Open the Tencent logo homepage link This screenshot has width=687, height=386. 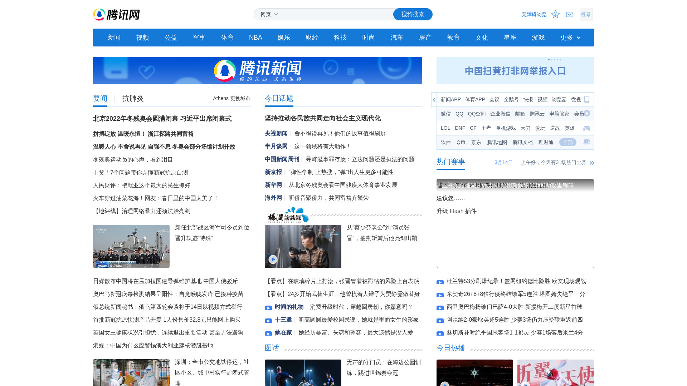(x=116, y=15)
